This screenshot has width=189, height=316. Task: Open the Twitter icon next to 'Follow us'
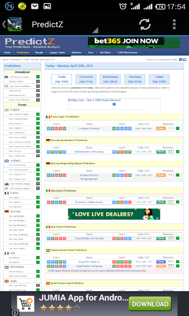coord(185,60)
